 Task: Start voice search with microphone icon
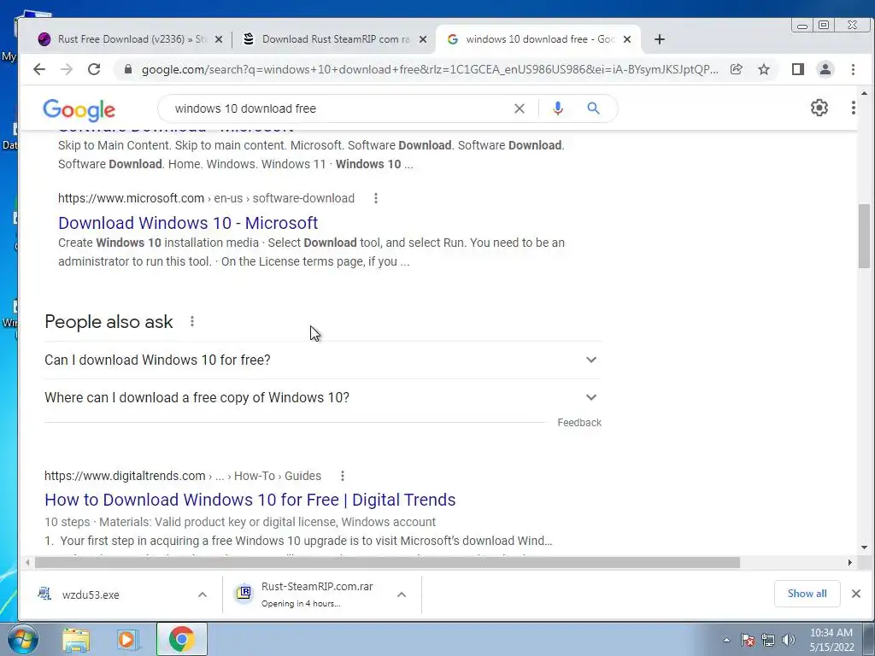point(557,108)
